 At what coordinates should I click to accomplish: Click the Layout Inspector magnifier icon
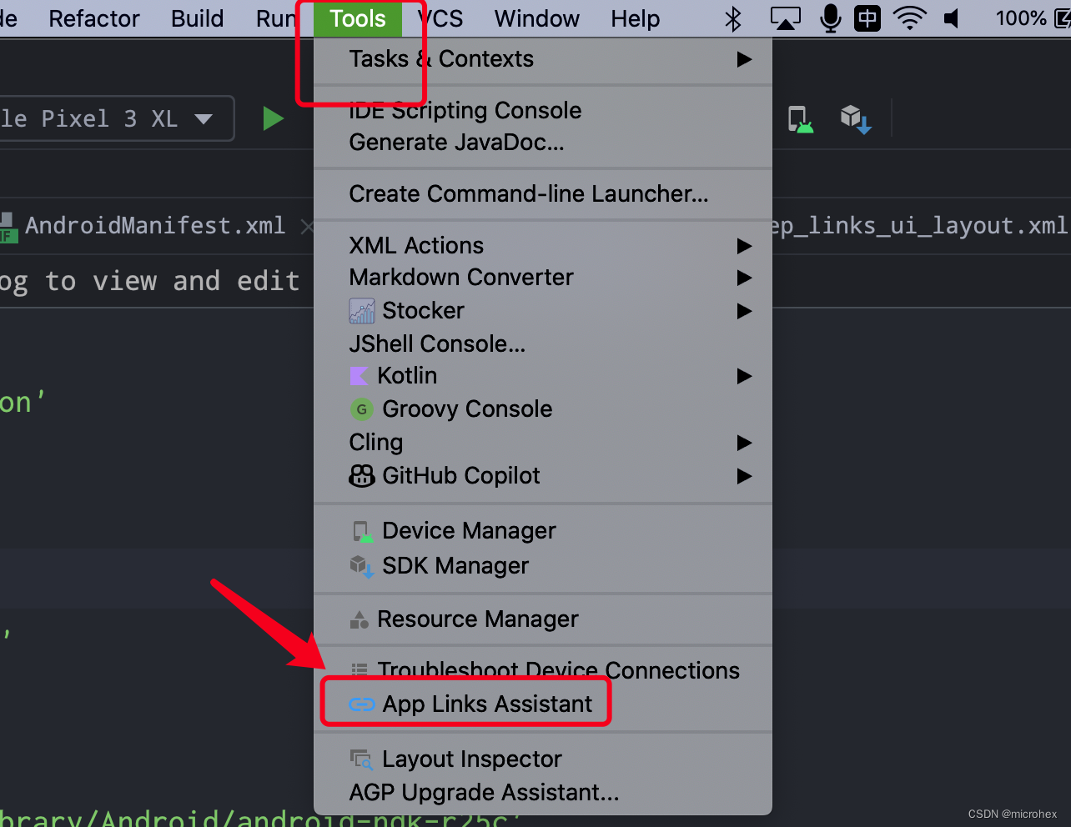click(361, 759)
